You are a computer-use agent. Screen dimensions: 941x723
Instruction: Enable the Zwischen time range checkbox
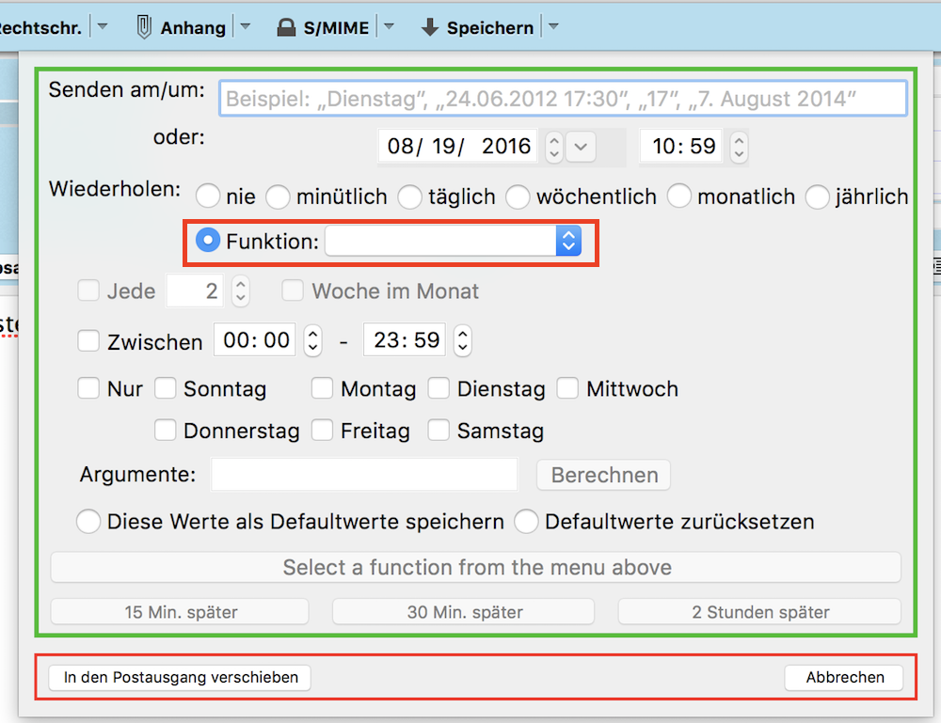coord(89,340)
